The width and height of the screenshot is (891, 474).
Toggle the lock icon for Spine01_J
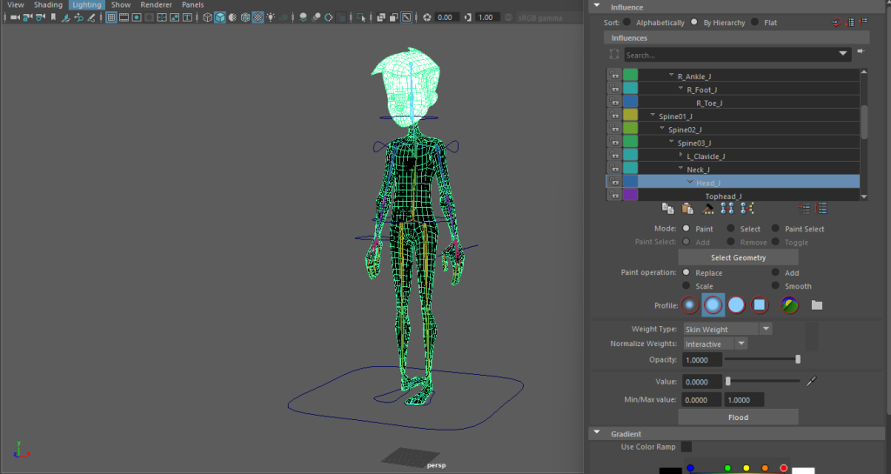613,116
